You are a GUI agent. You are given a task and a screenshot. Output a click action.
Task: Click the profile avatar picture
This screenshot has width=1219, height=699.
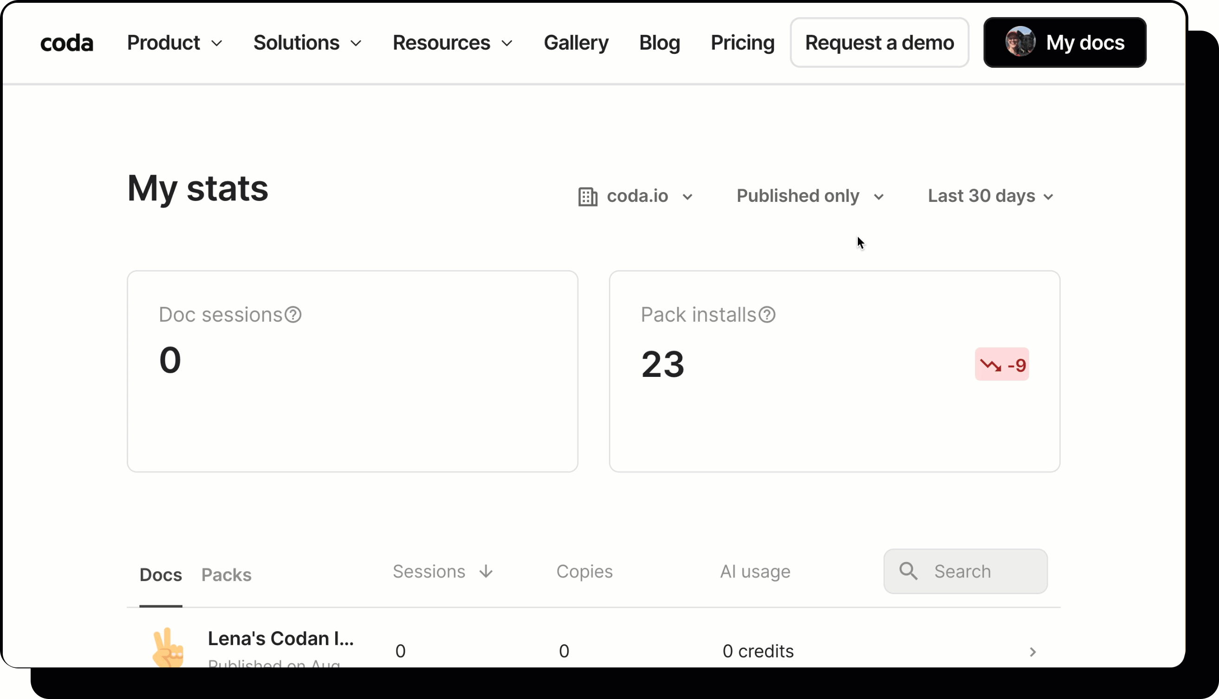[x=1020, y=42]
